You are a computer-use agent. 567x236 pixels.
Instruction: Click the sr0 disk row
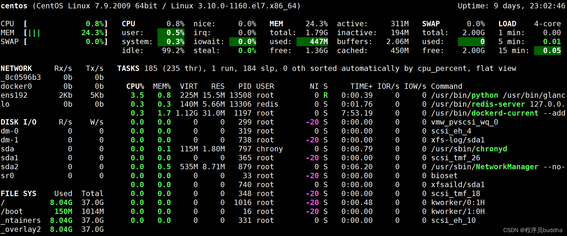point(52,176)
